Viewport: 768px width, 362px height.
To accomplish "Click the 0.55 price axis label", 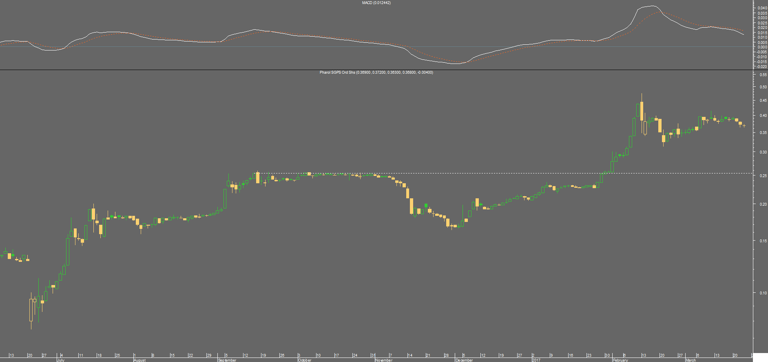I will pos(763,75).
